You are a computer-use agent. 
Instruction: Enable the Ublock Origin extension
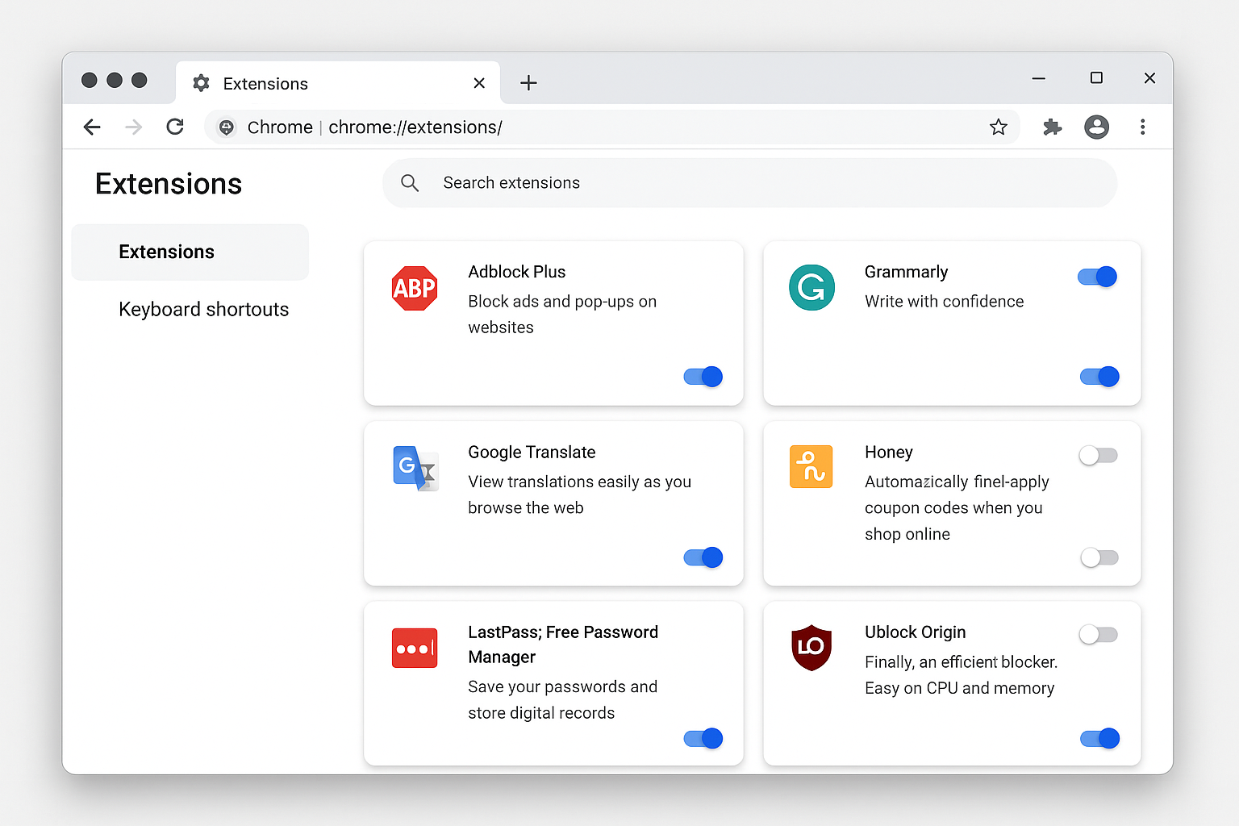pyautogui.click(x=1098, y=634)
